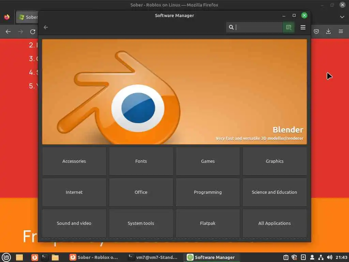Click the tray icon left of user icon

(303, 257)
